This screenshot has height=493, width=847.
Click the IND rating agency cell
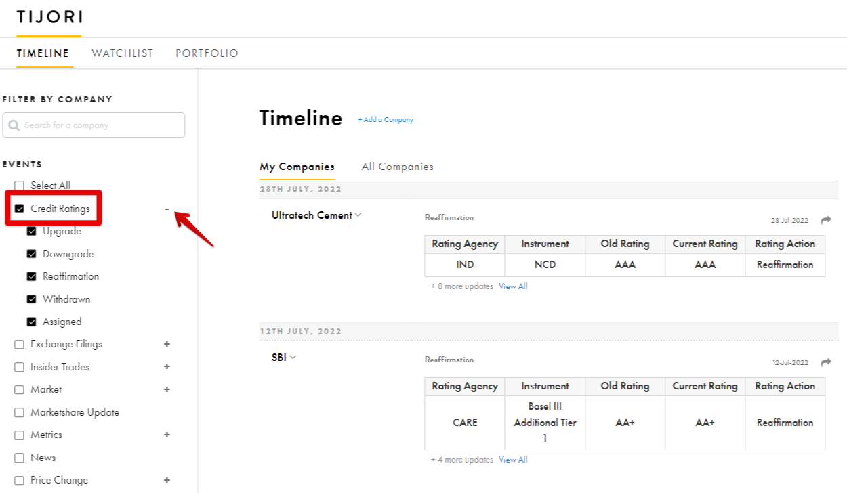pyautogui.click(x=465, y=265)
